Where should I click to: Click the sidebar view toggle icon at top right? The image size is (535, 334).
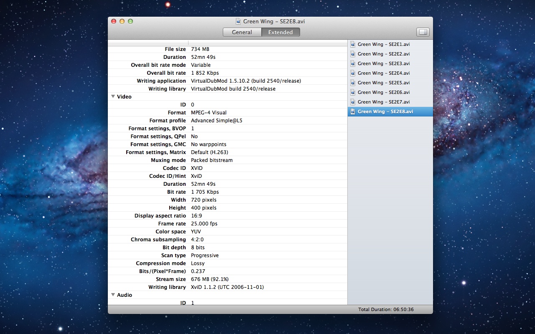pos(422,32)
